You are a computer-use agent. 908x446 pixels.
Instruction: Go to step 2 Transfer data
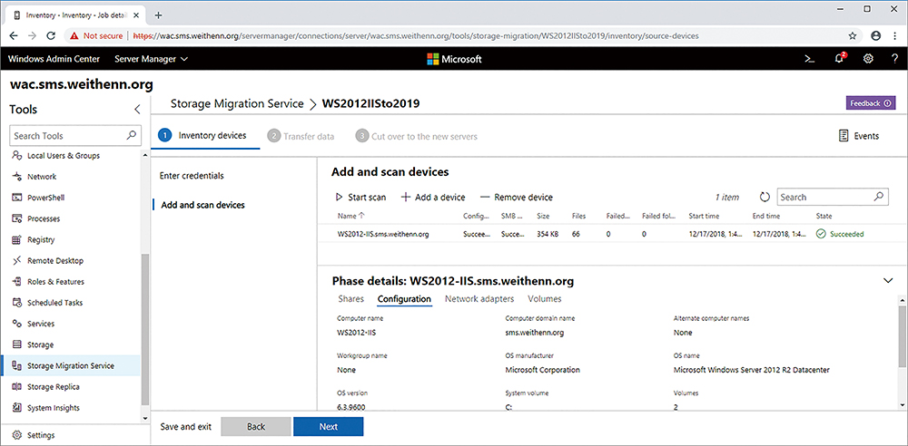(x=301, y=137)
